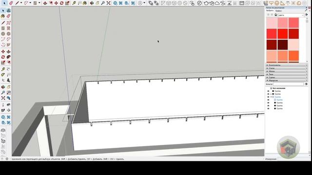This screenshot has width=312, height=175.
Task: Pick the pink Eraser tool in top toolbar
Action: [11, 3]
